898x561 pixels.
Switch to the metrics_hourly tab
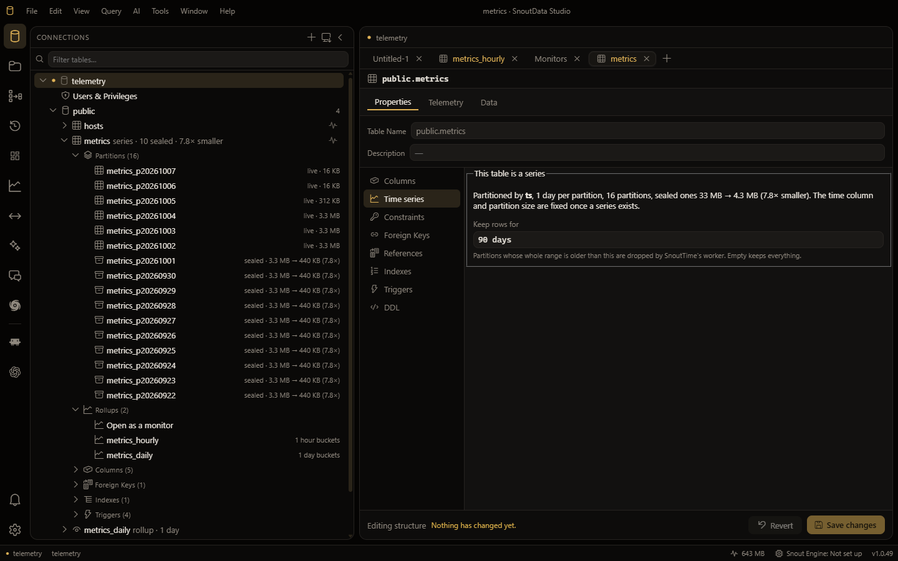478,59
